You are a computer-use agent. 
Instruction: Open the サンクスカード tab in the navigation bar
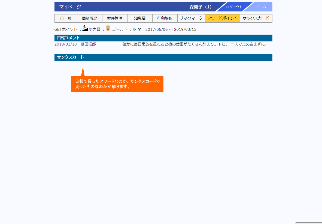256,19
